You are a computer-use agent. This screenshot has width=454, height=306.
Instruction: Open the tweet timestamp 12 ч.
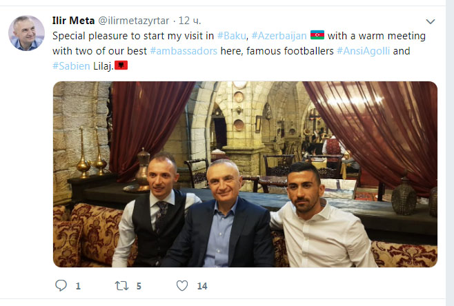pos(189,21)
